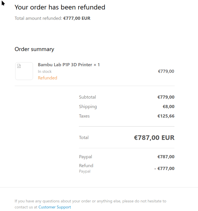Select the taxes amount €125,66
The width and height of the screenshot is (198, 211).
coord(166,116)
